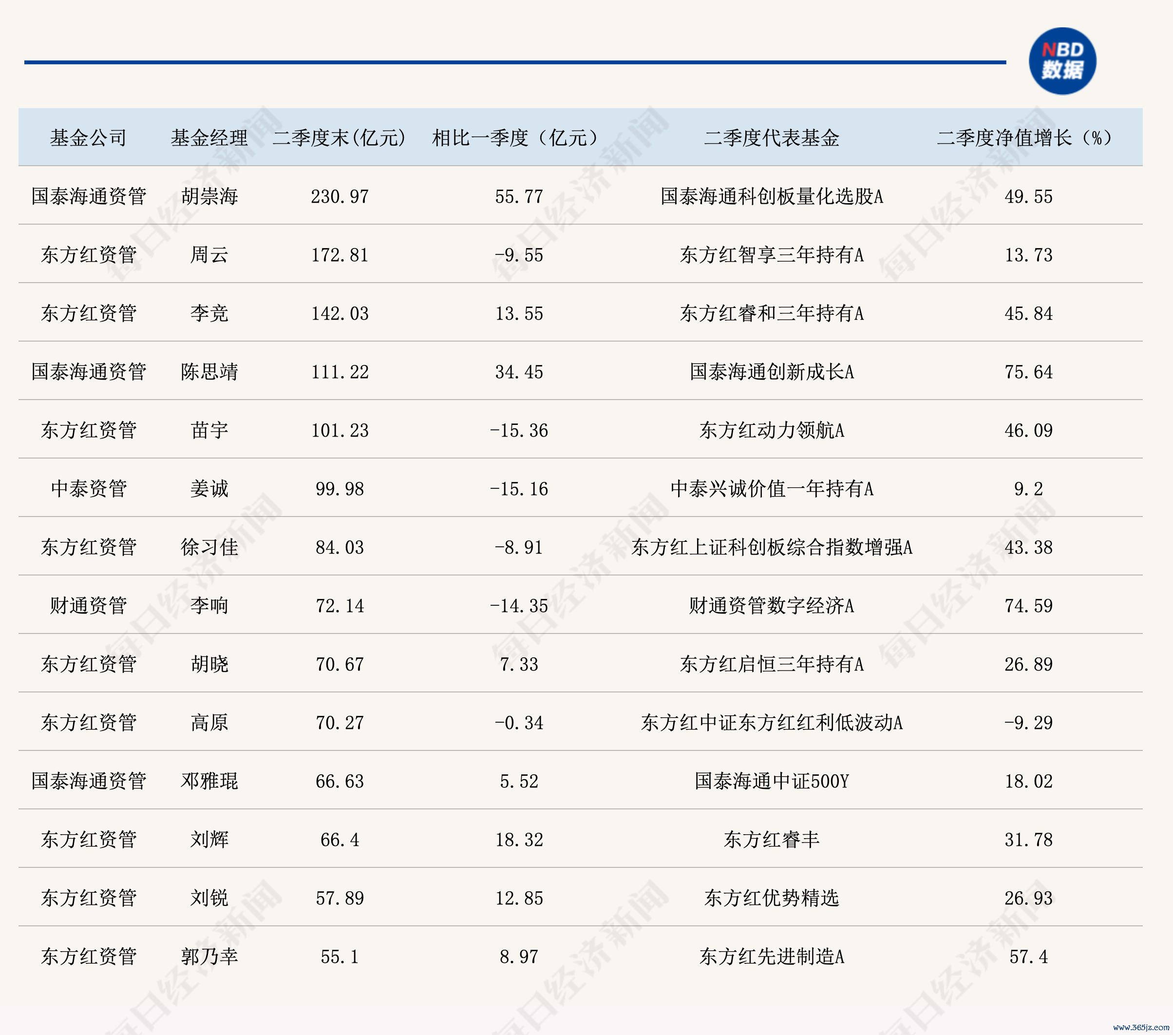
Task: Click net value growth 75.64
Action: click(x=1028, y=373)
